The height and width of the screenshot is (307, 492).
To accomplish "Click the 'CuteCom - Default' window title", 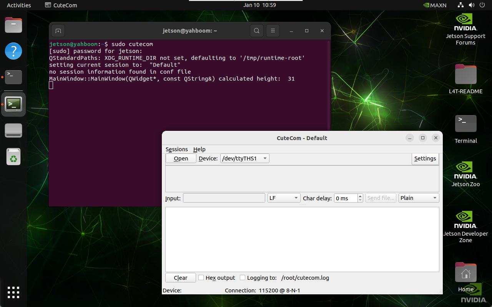I will pos(302,138).
